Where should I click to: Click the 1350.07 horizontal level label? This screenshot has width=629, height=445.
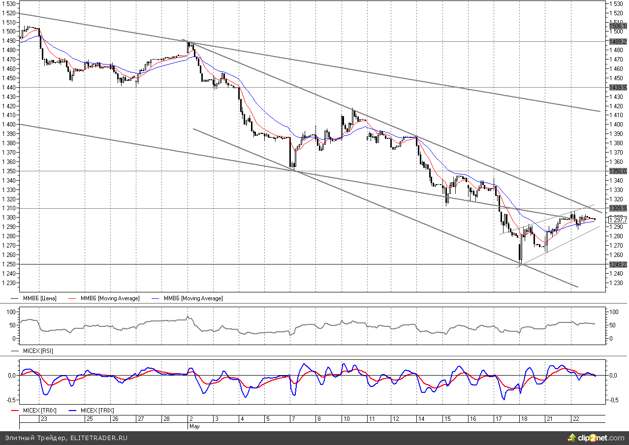click(618, 171)
